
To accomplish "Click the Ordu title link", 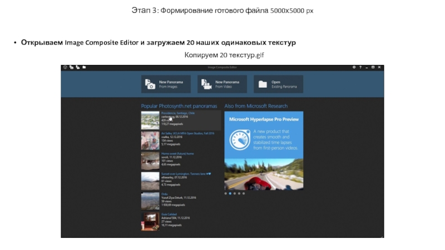I will [165, 194].
